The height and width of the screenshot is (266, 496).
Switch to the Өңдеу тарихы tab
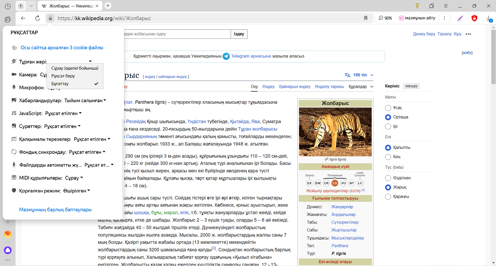(329, 87)
